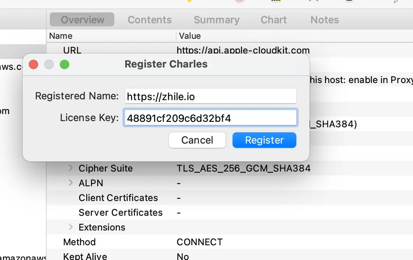Image resolution: width=413 pixels, height=260 pixels.
Task: Select the Summary tab
Action: [x=216, y=20]
